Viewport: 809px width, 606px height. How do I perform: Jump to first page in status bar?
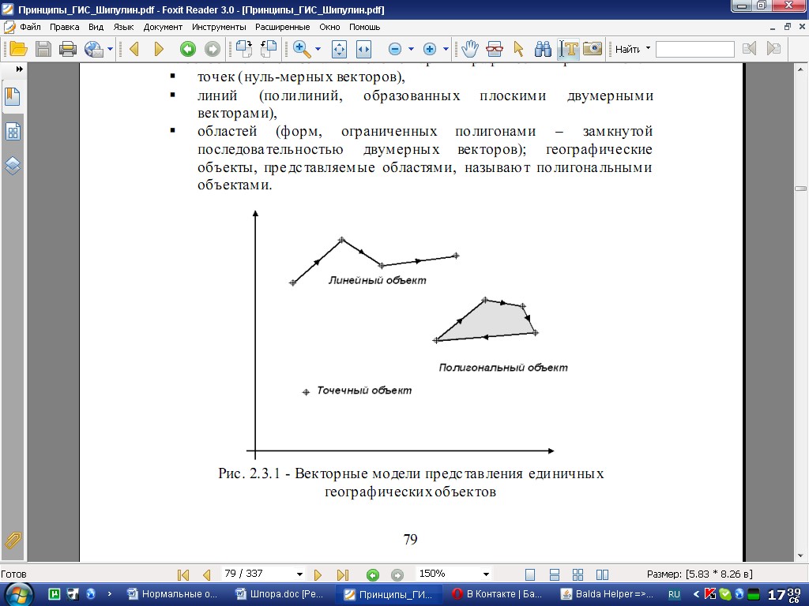click(x=183, y=574)
